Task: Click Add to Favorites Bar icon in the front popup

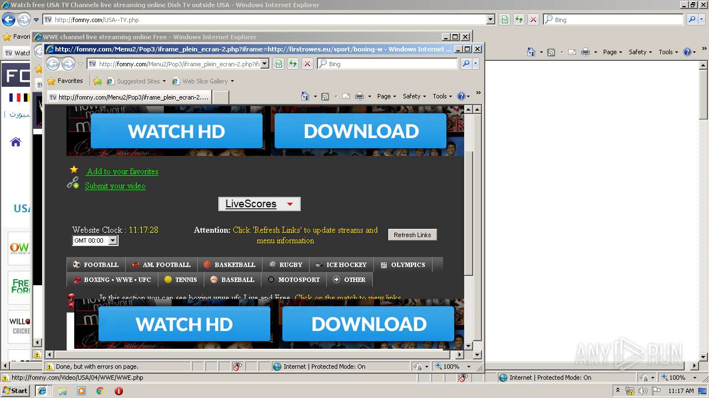Action: click(x=97, y=81)
